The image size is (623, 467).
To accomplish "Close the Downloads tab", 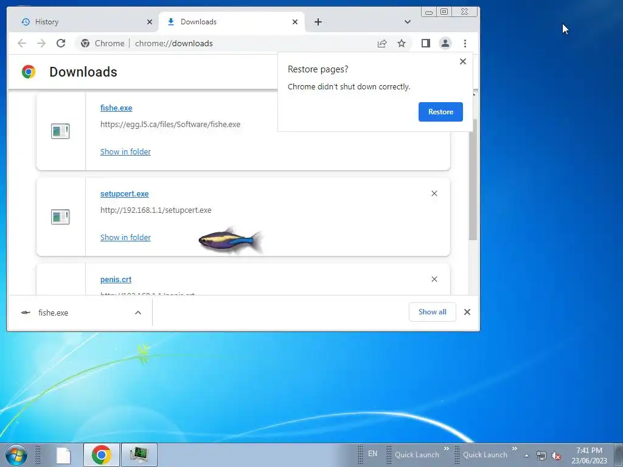I will tap(295, 22).
